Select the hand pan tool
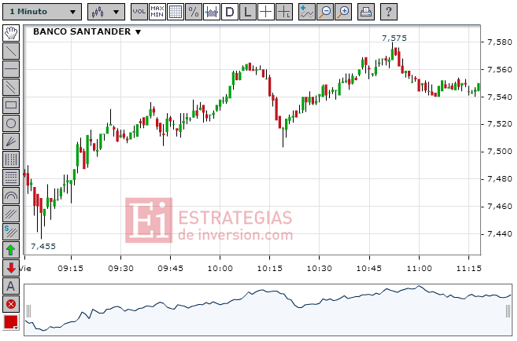This screenshot has height=341, width=518. click(11, 33)
